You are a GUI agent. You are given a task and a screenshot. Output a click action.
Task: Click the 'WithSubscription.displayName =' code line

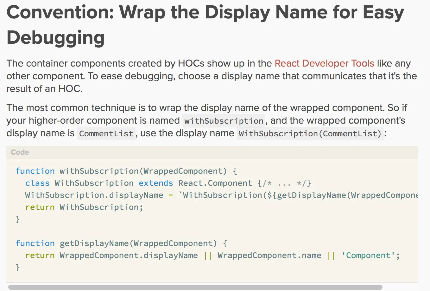click(221, 195)
